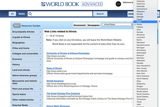Click inside the search text field
The image size is (160, 107).
coord(60,14)
